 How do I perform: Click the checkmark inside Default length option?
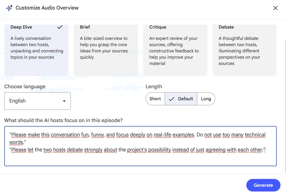pyautogui.click(x=171, y=99)
